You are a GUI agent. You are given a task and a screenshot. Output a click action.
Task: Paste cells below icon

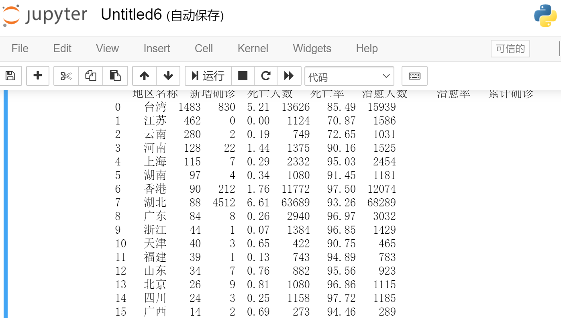(115, 76)
